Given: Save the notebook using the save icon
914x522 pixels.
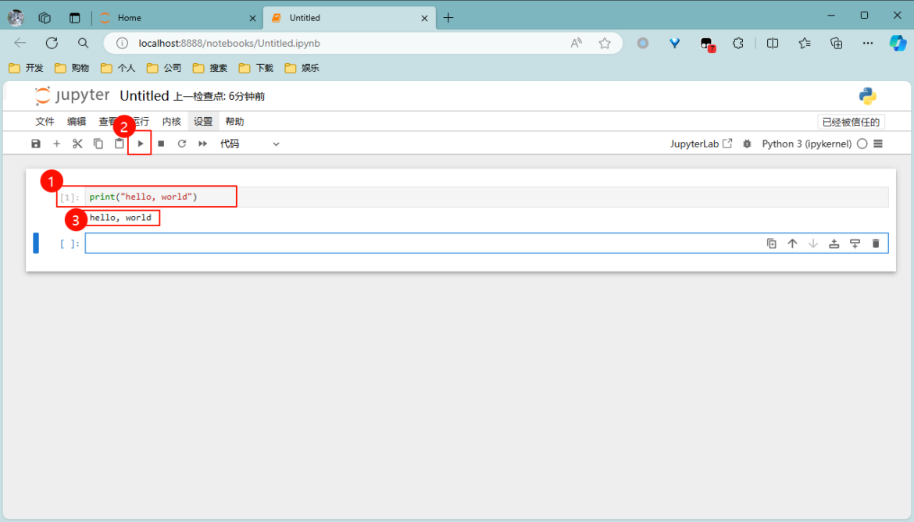Looking at the screenshot, I should (36, 143).
